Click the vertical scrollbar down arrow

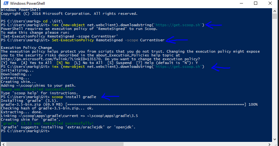(x=275, y=139)
